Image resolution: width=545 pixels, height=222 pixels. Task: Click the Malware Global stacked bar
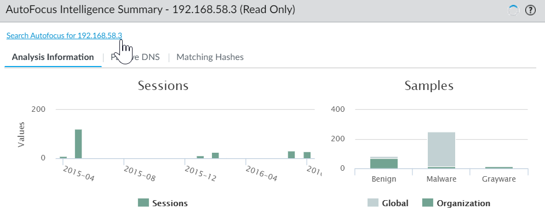point(441,148)
